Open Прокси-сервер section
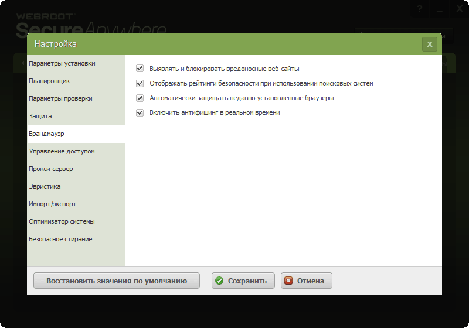This screenshot has height=328, width=469. [x=76, y=169]
